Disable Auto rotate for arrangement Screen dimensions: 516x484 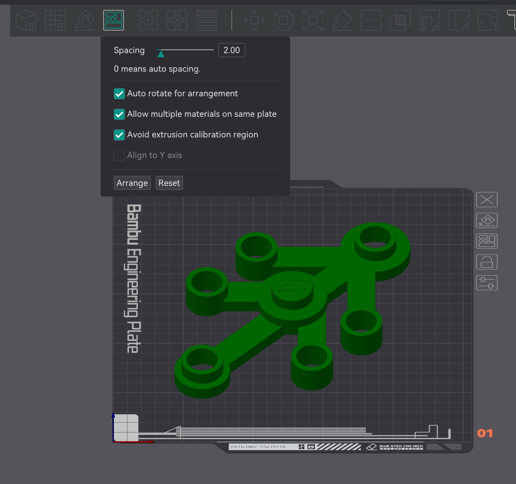(x=119, y=94)
